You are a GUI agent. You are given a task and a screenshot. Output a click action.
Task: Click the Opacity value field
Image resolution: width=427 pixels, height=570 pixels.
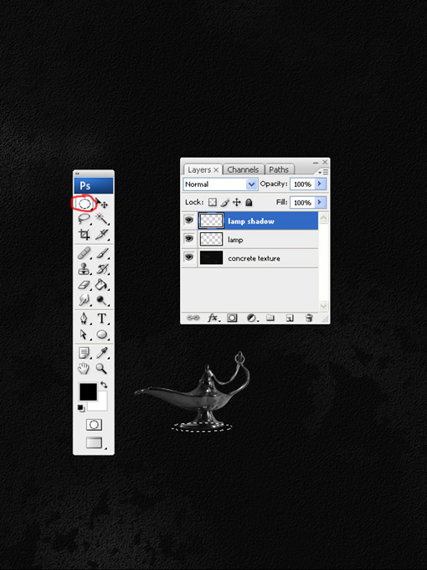302,184
